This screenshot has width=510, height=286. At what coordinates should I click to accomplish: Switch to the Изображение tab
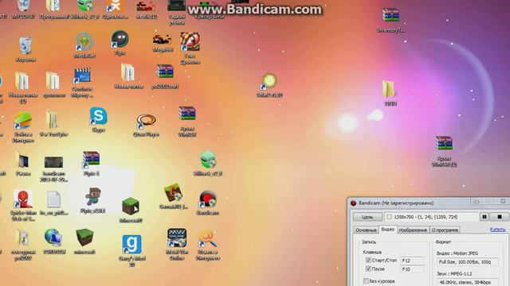pyautogui.click(x=413, y=230)
